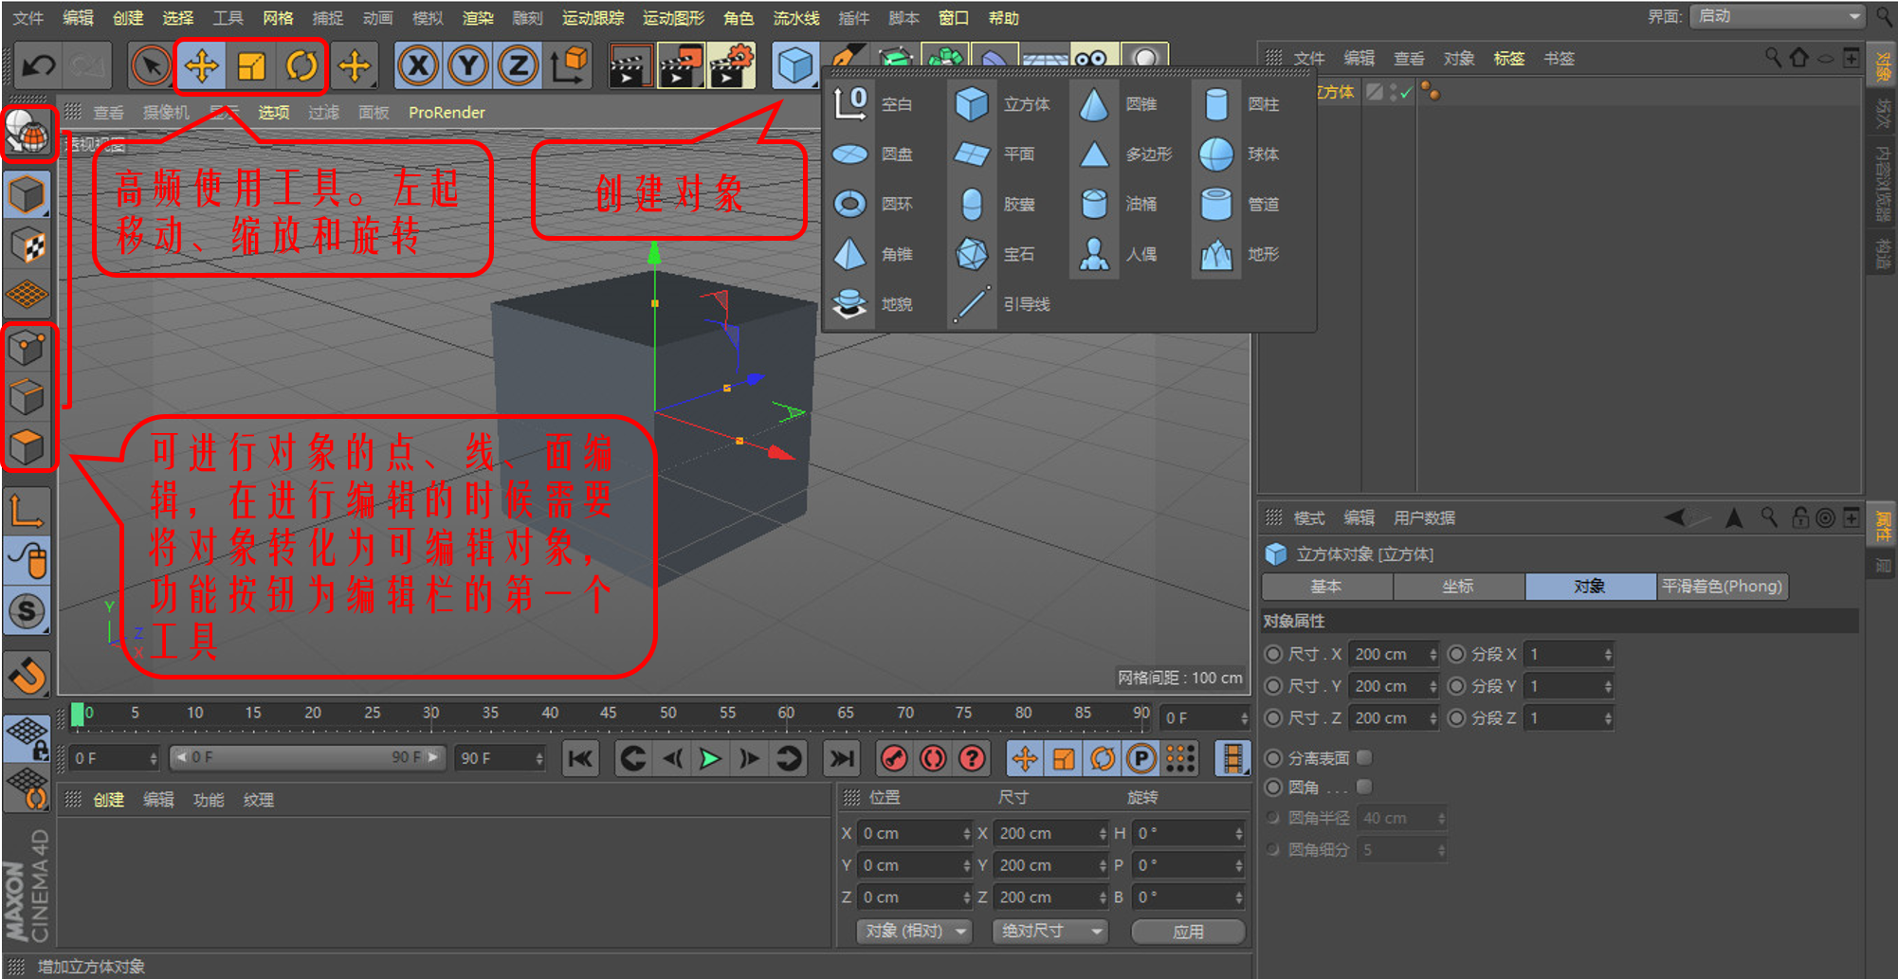The width and height of the screenshot is (1898, 979).
Task: Create a 球体 from the create object panel
Action: point(1215,154)
